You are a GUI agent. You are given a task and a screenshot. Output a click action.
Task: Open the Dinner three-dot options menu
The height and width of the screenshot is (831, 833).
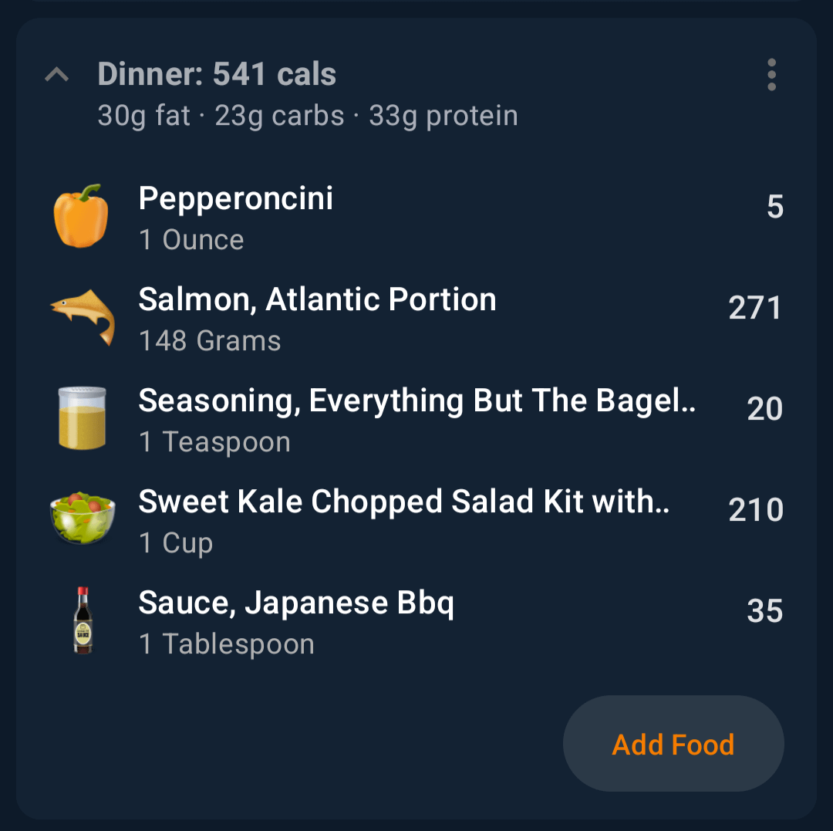click(x=771, y=76)
